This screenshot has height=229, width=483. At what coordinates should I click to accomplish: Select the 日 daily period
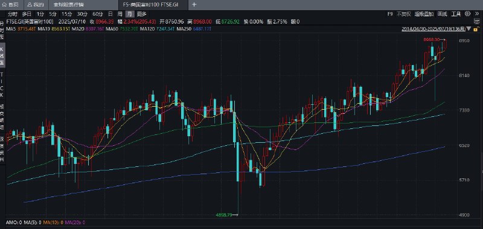[x=110, y=14]
